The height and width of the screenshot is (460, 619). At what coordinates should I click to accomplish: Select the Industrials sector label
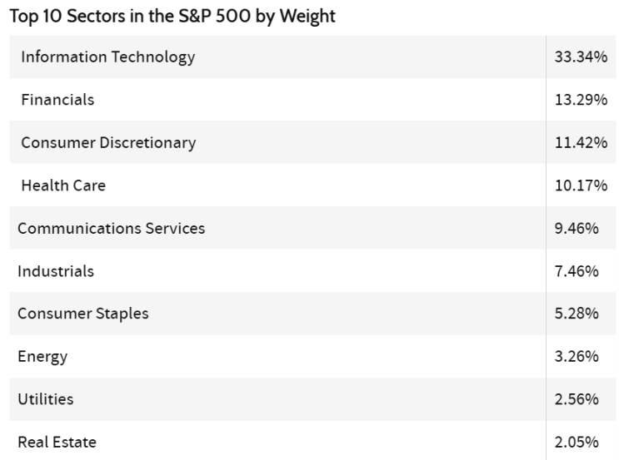pos(56,271)
